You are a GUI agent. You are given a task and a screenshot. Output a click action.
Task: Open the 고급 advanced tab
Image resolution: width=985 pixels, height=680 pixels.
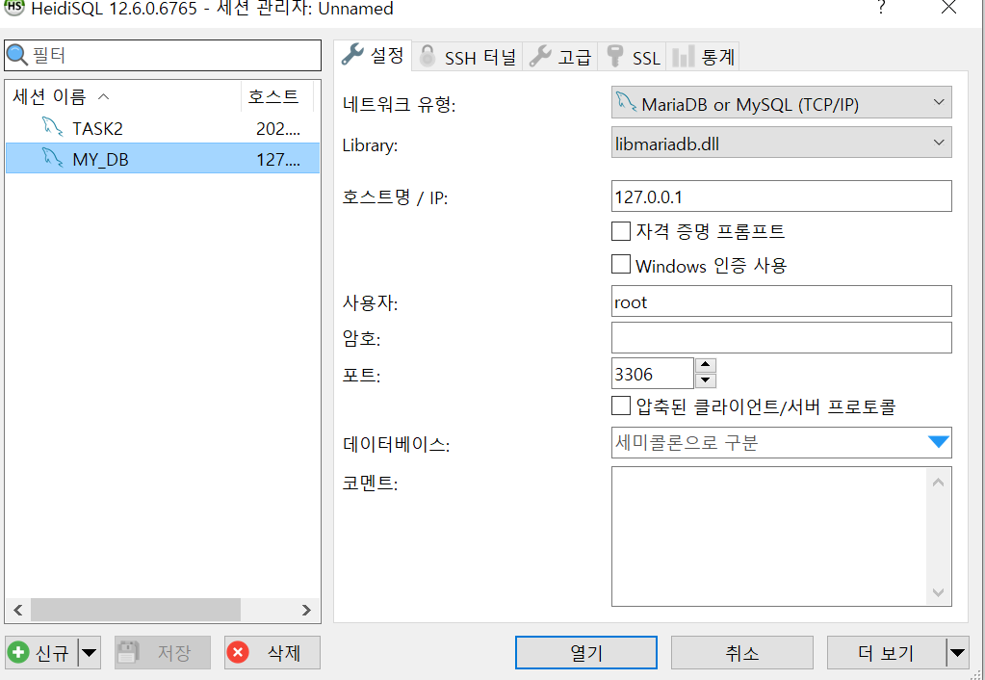tap(560, 57)
